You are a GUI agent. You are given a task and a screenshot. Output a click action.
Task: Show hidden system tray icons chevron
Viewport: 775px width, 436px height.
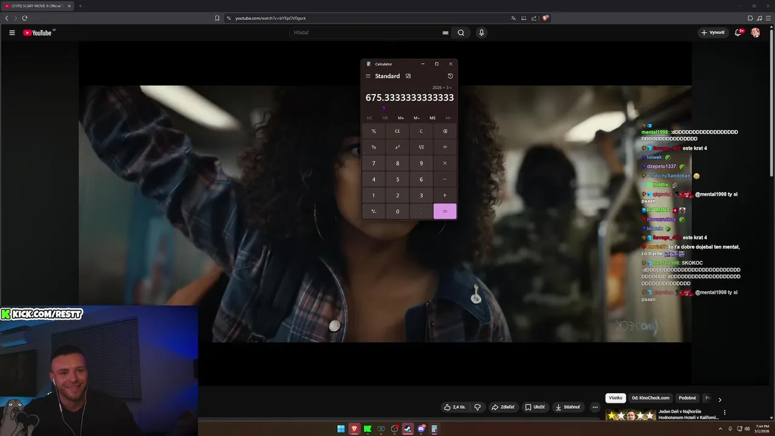[721, 429]
